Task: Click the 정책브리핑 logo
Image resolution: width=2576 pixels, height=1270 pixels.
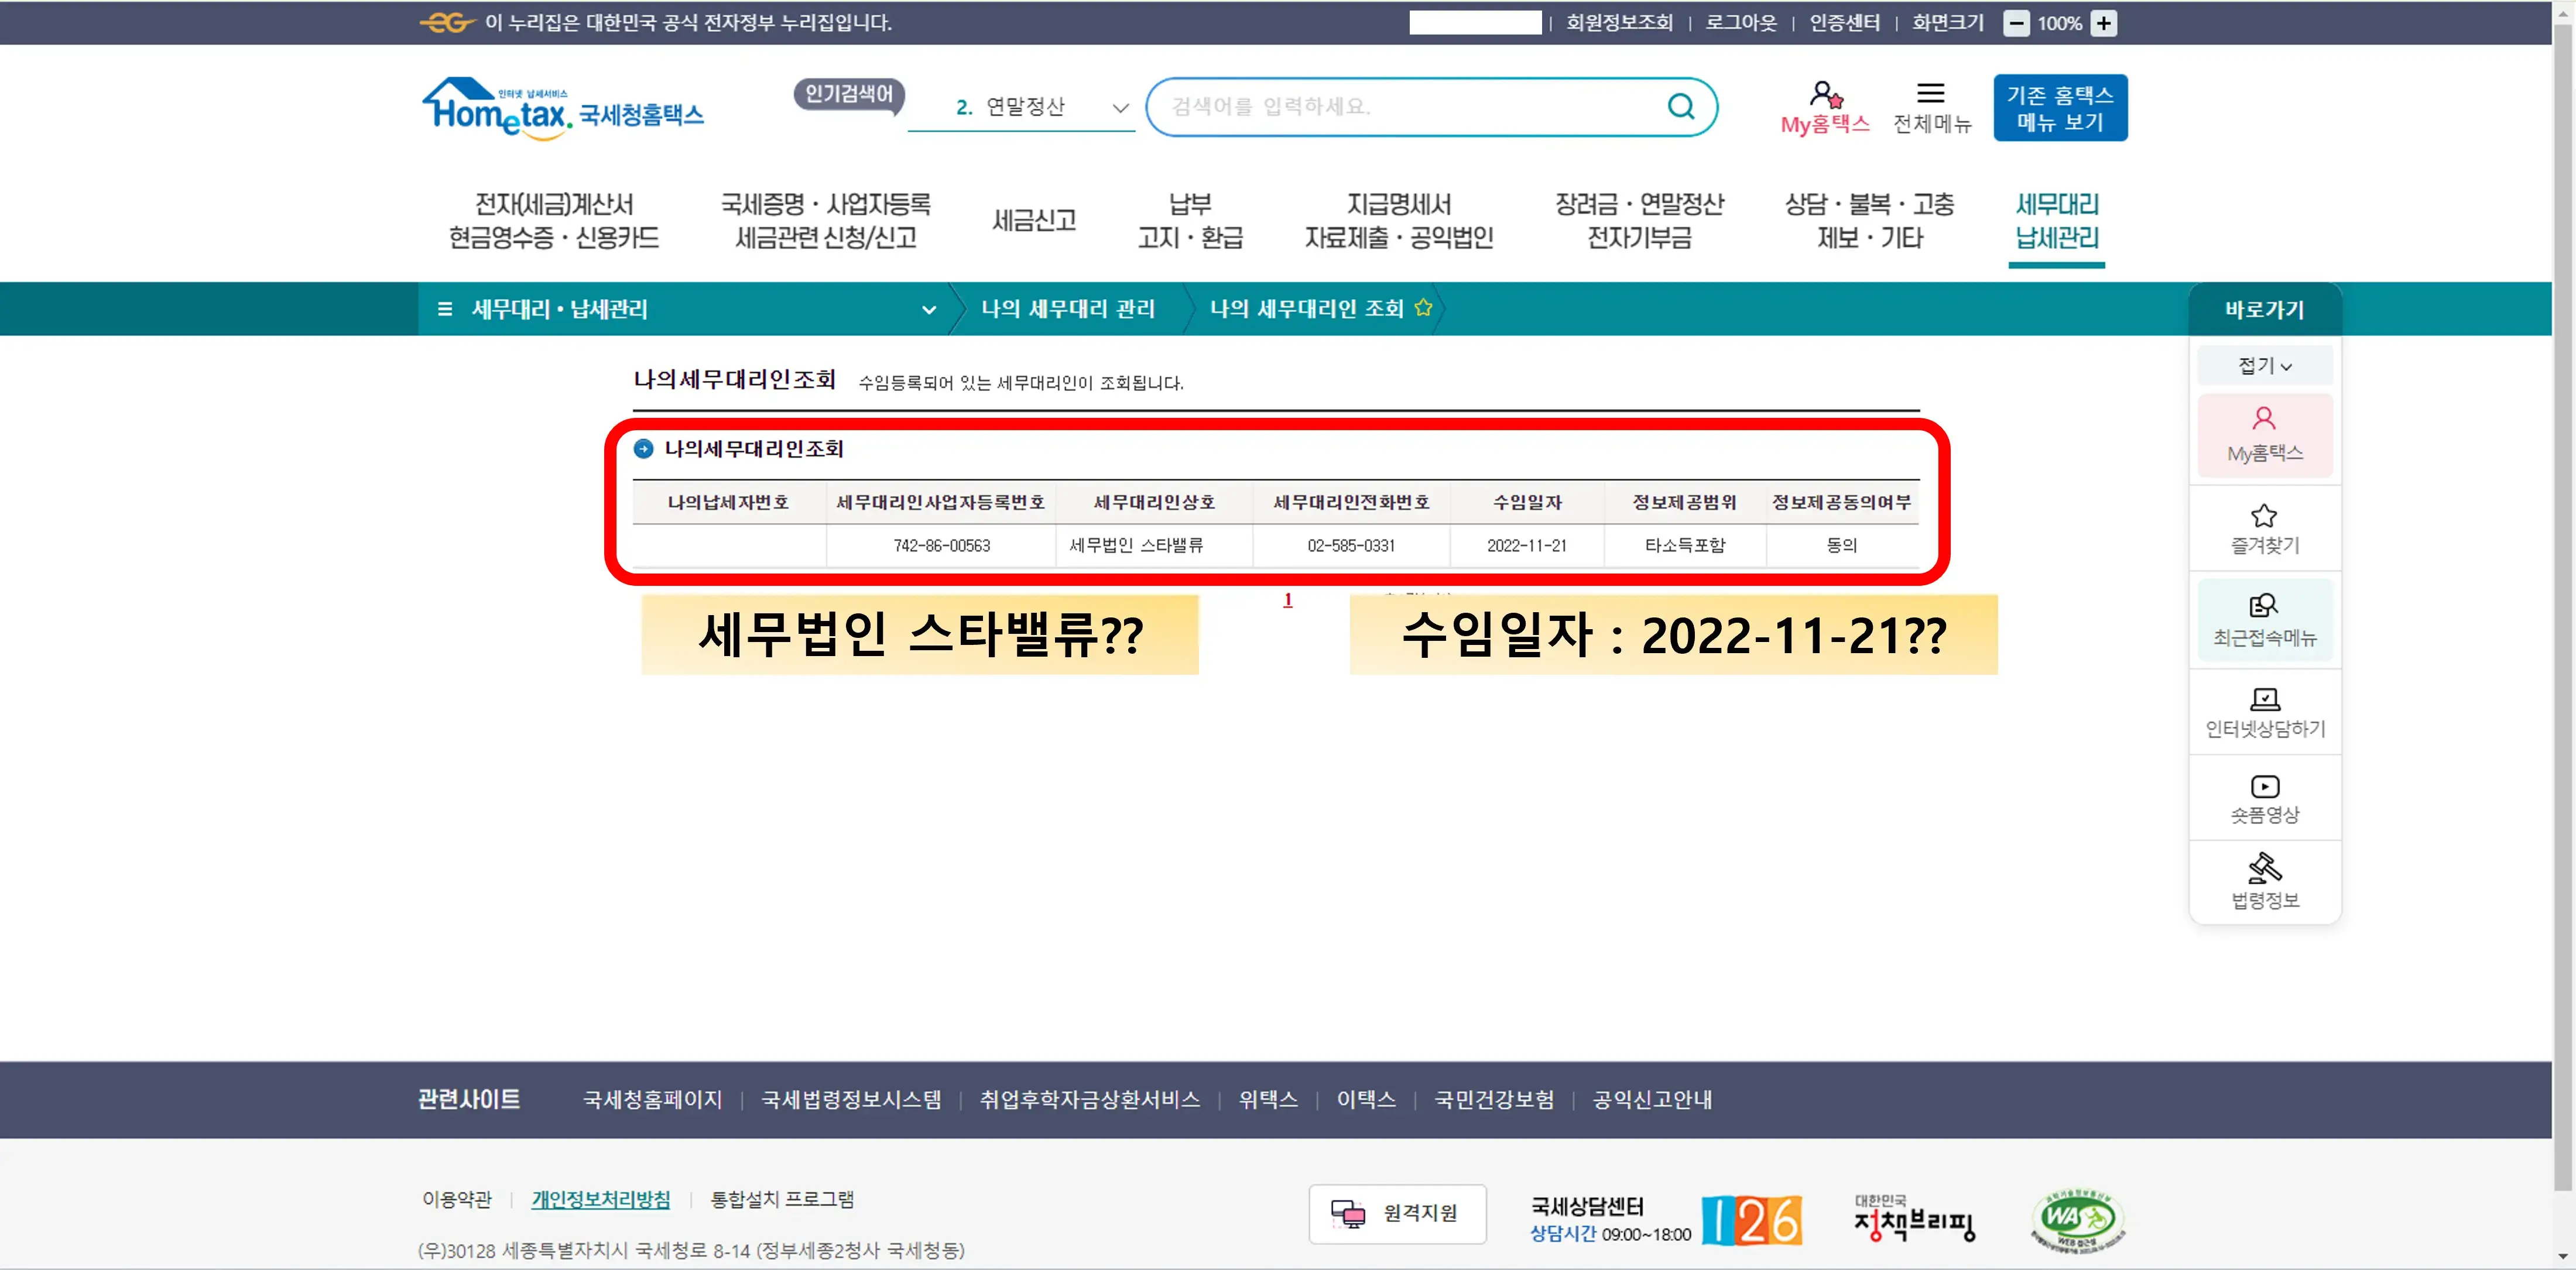Action: click(1914, 1218)
